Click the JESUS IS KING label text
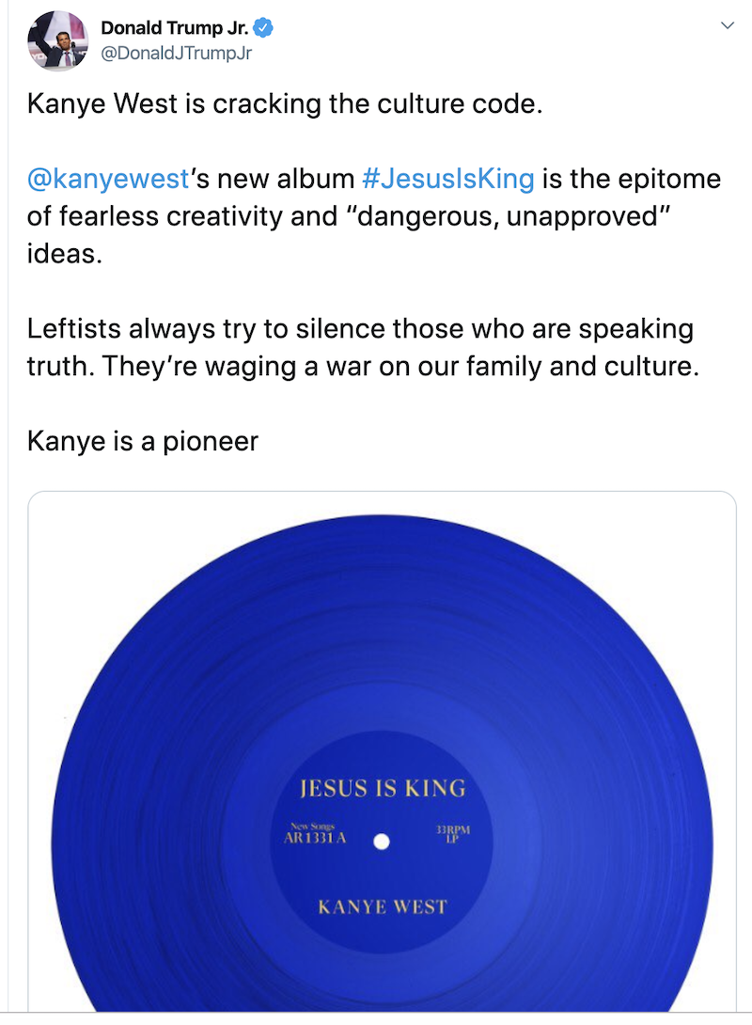This screenshot has height=1025, width=752. click(383, 788)
